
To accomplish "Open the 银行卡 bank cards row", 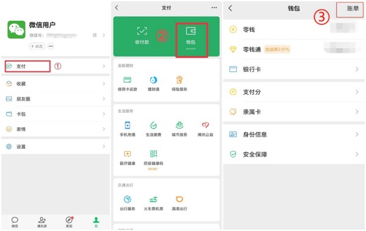I will coord(294,69).
